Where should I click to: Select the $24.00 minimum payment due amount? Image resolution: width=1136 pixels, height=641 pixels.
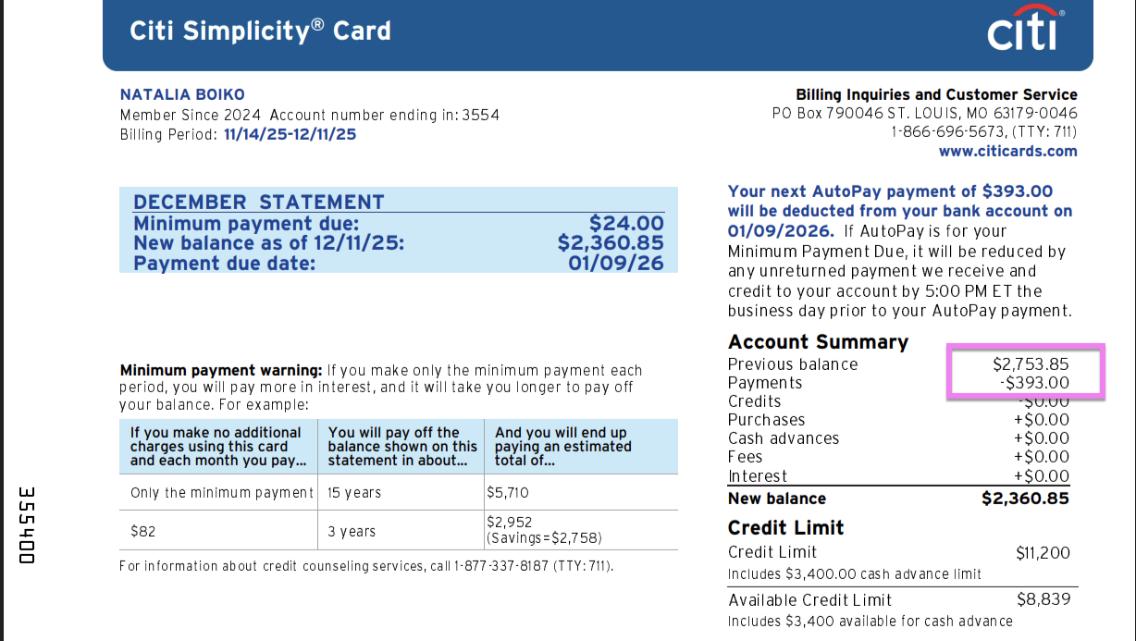point(626,224)
